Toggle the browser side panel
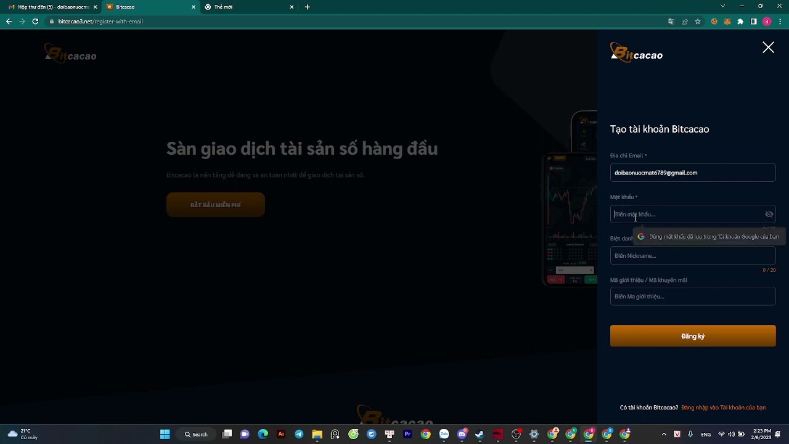 point(753,22)
